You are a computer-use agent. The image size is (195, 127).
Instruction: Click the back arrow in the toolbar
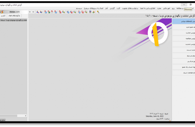(30, 12)
